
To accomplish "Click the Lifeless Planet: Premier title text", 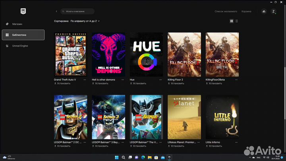I will [x=182, y=142].
